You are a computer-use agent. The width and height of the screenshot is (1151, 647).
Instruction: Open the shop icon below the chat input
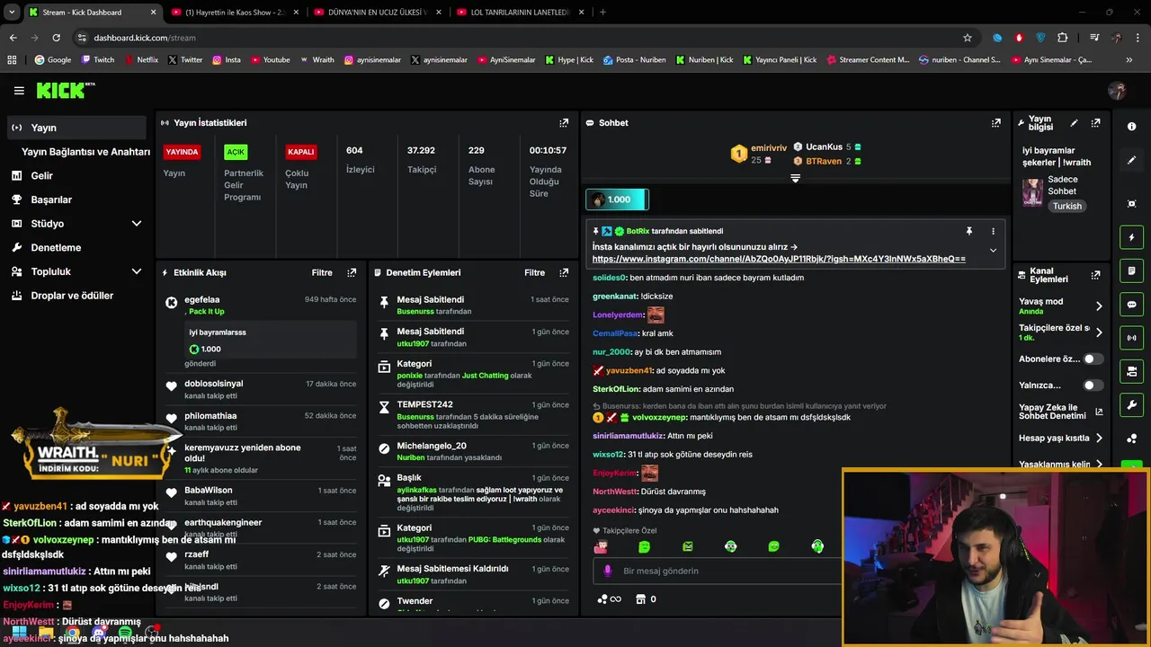click(640, 598)
